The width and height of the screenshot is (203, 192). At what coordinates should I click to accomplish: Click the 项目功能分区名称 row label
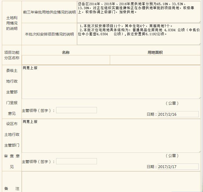[x=12, y=55]
